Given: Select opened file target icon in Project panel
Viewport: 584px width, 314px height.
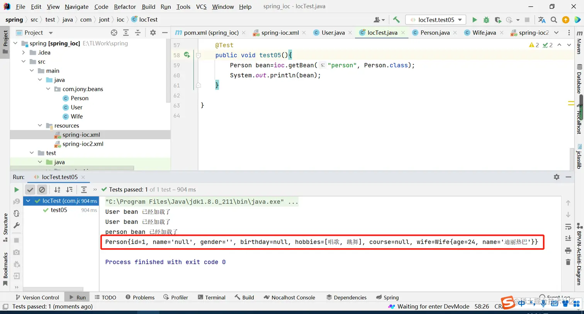Looking at the screenshot, I should (x=114, y=33).
